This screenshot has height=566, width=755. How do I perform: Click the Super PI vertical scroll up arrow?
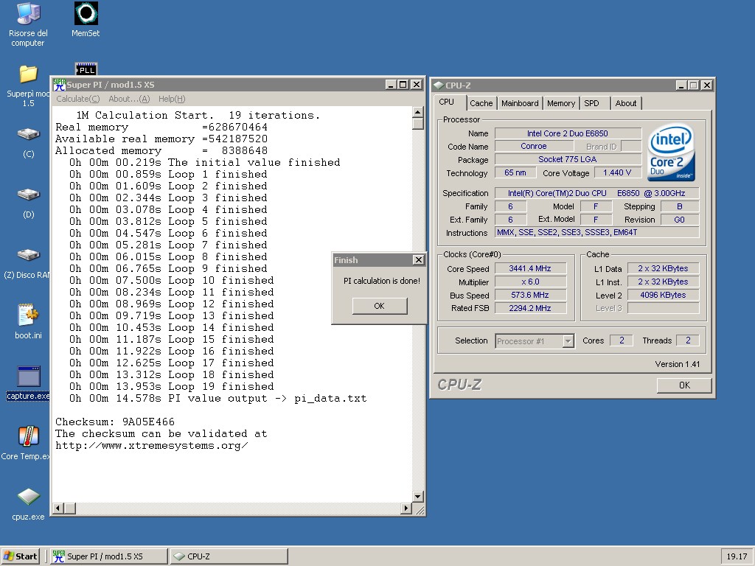(417, 112)
